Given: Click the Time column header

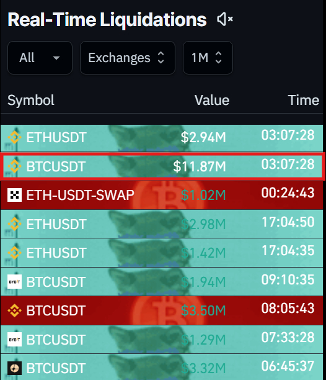Looking at the screenshot, I should click(303, 100).
